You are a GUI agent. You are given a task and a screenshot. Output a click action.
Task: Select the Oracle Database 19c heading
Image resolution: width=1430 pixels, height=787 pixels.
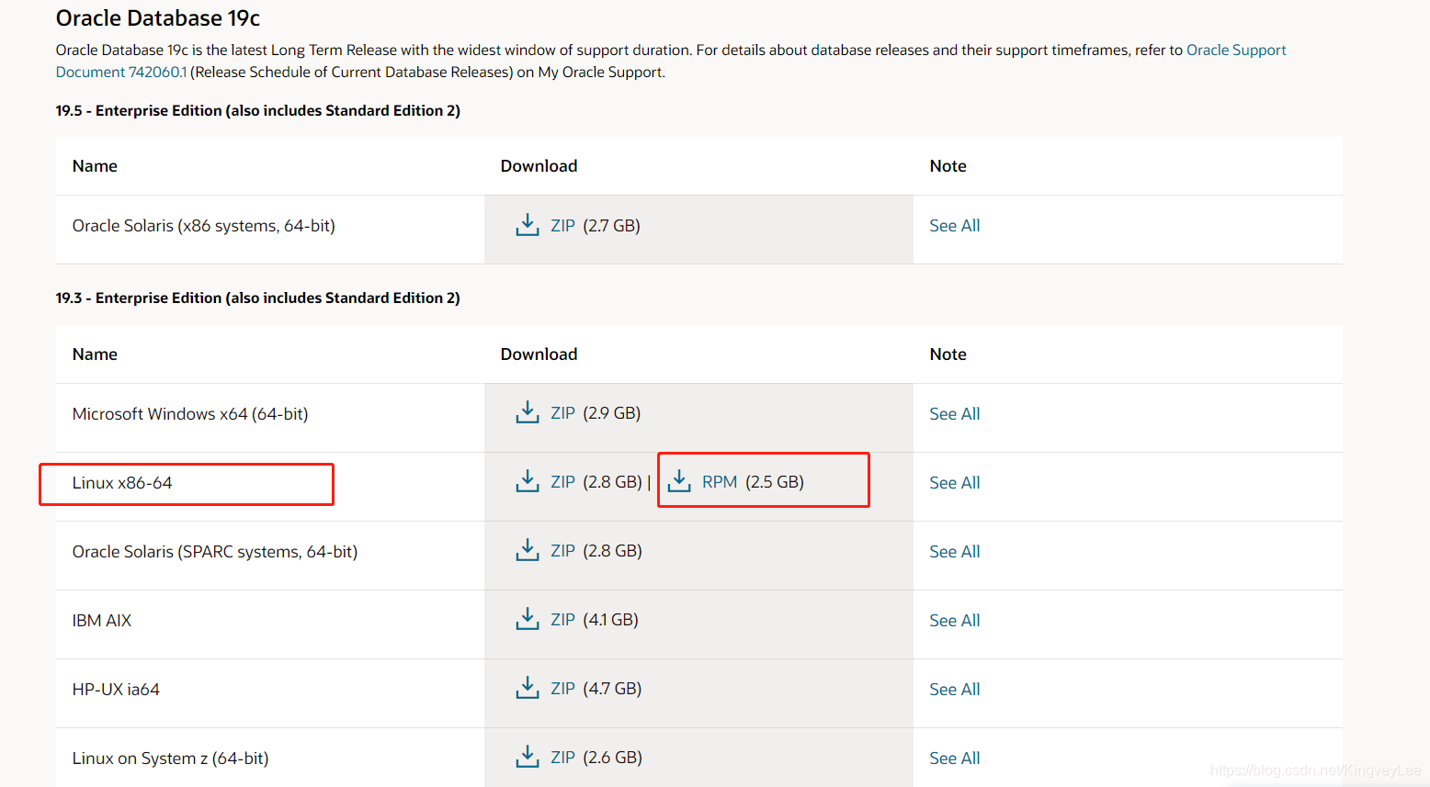158,18
